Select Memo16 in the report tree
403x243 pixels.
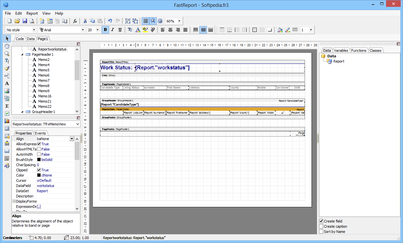pyautogui.click(x=45, y=96)
